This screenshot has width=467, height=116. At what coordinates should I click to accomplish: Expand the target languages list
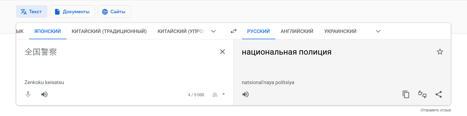tap(378, 31)
